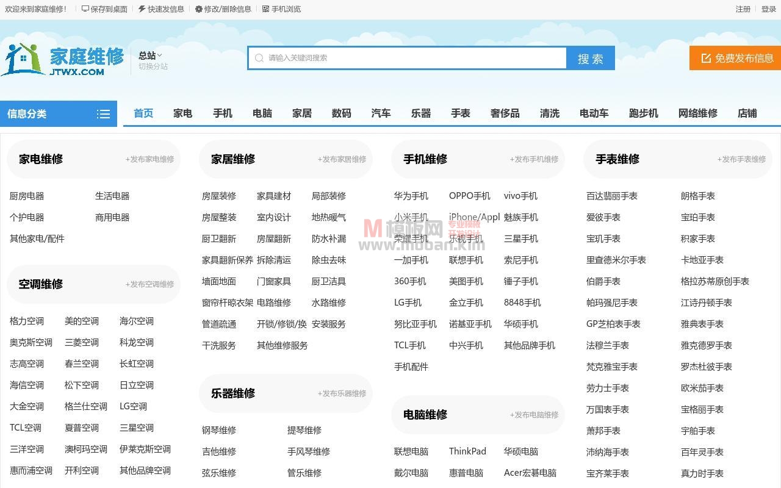Focus the keyword search input field
Image resolution: width=781 pixels, height=488 pixels.
click(408, 58)
